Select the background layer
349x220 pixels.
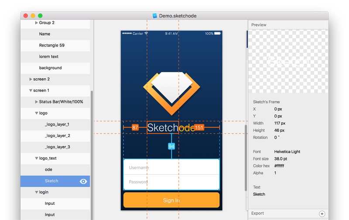[55, 68]
